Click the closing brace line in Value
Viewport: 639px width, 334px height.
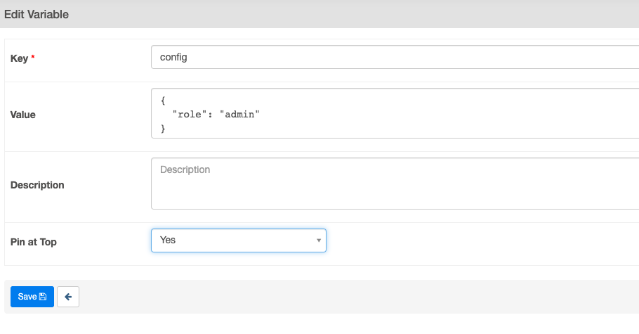click(x=163, y=128)
